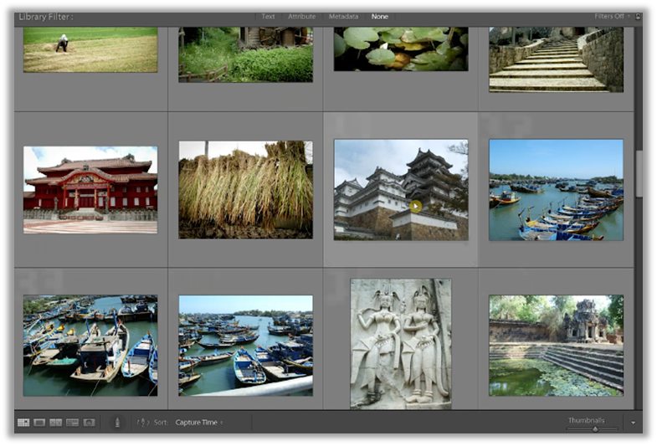Expand toolbar content menu arrow

tap(634, 423)
